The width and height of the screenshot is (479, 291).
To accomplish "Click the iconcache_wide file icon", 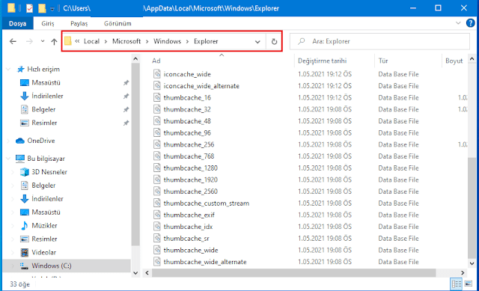I will (157, 74).
